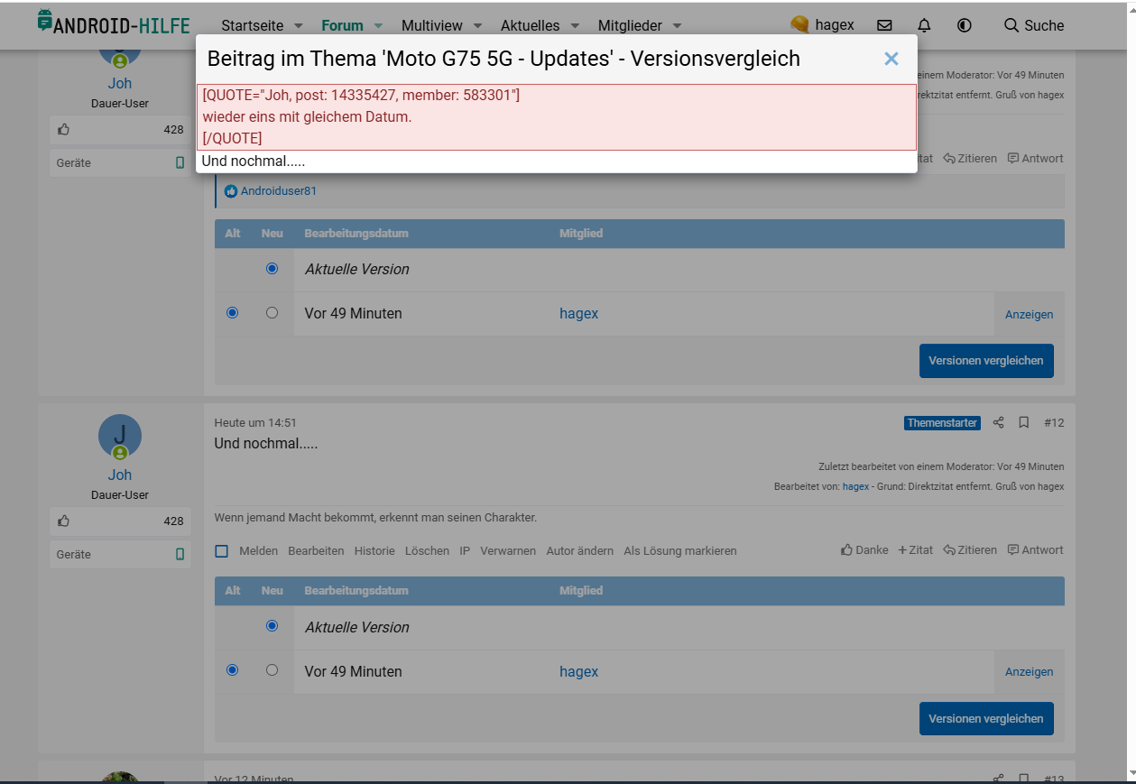Select Neu radio for 'Vor 49 Minuten' in lower table
The width and height of the screenshot is (1136, 784).
(272, 670)
